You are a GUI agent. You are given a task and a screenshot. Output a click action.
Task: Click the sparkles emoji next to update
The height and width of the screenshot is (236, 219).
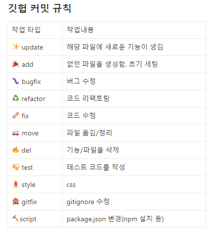[16, 47]
